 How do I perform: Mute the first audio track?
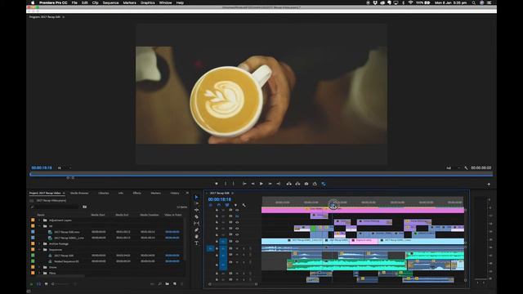(237, 248)
